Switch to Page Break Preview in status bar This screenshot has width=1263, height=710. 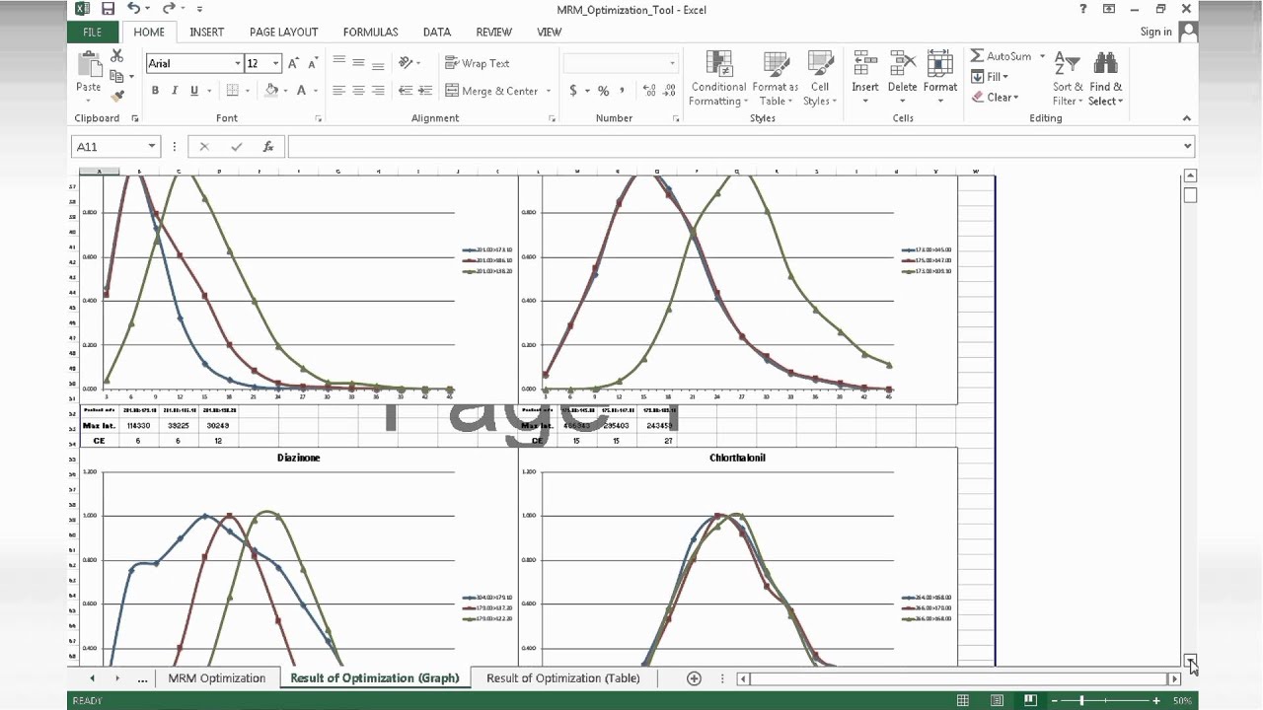pos(1029,700)
